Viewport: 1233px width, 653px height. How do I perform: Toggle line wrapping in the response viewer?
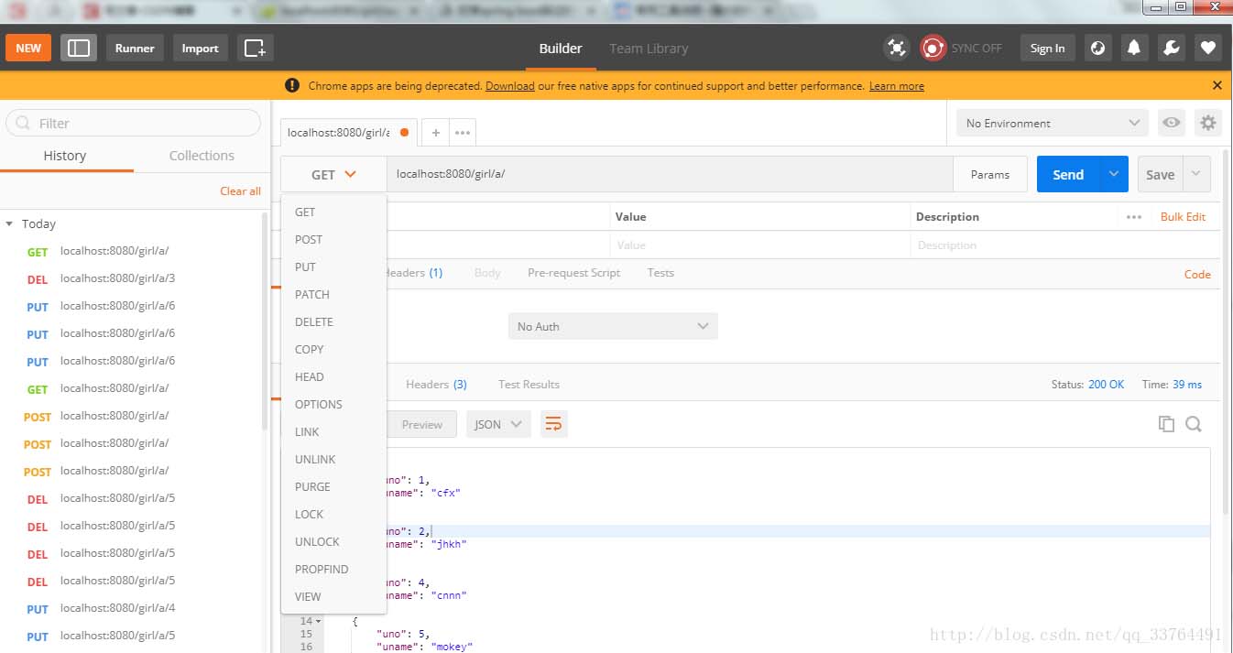[554, 423]
